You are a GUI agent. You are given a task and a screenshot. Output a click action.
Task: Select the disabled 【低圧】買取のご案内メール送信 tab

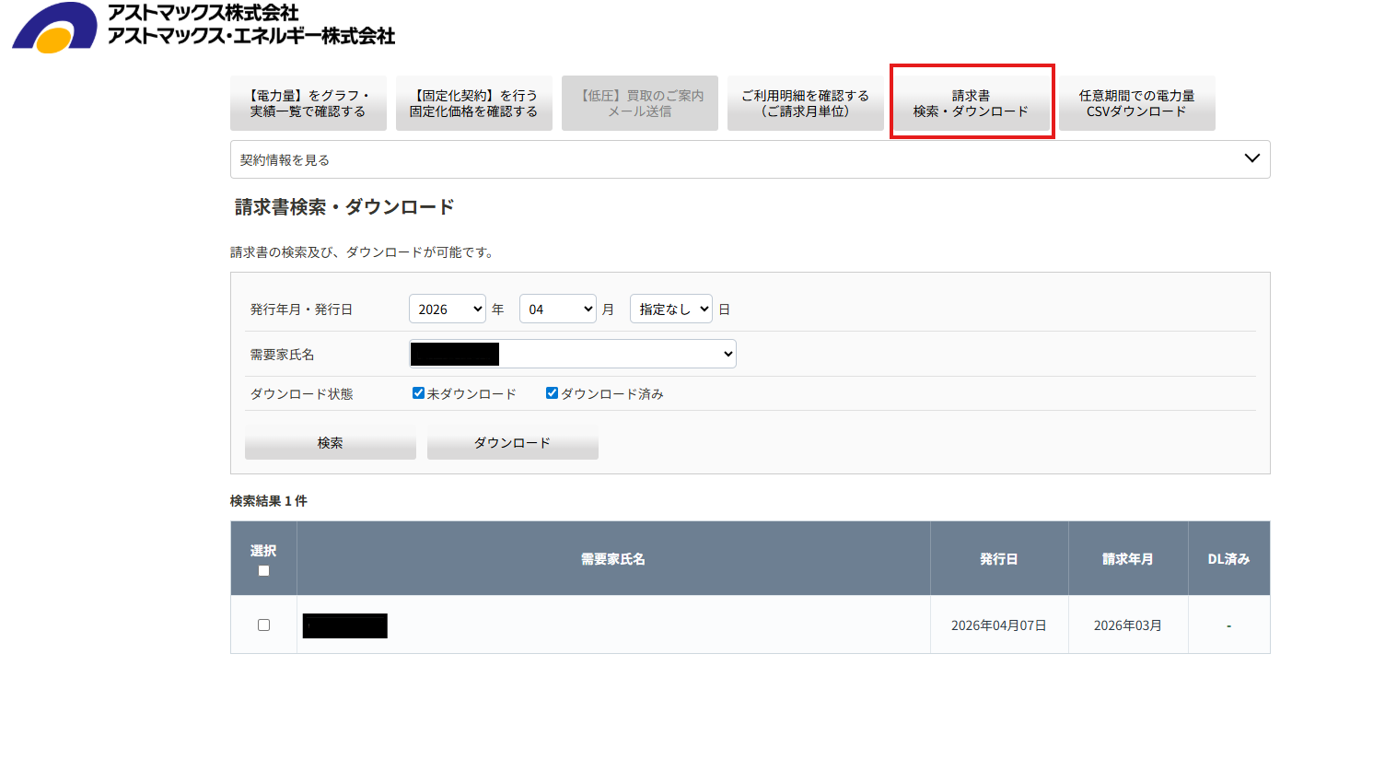[x=640, y=103]
